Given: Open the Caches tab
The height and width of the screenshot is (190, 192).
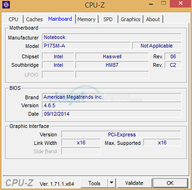Looking at the screenshot, I should click(x=34, y=19).
